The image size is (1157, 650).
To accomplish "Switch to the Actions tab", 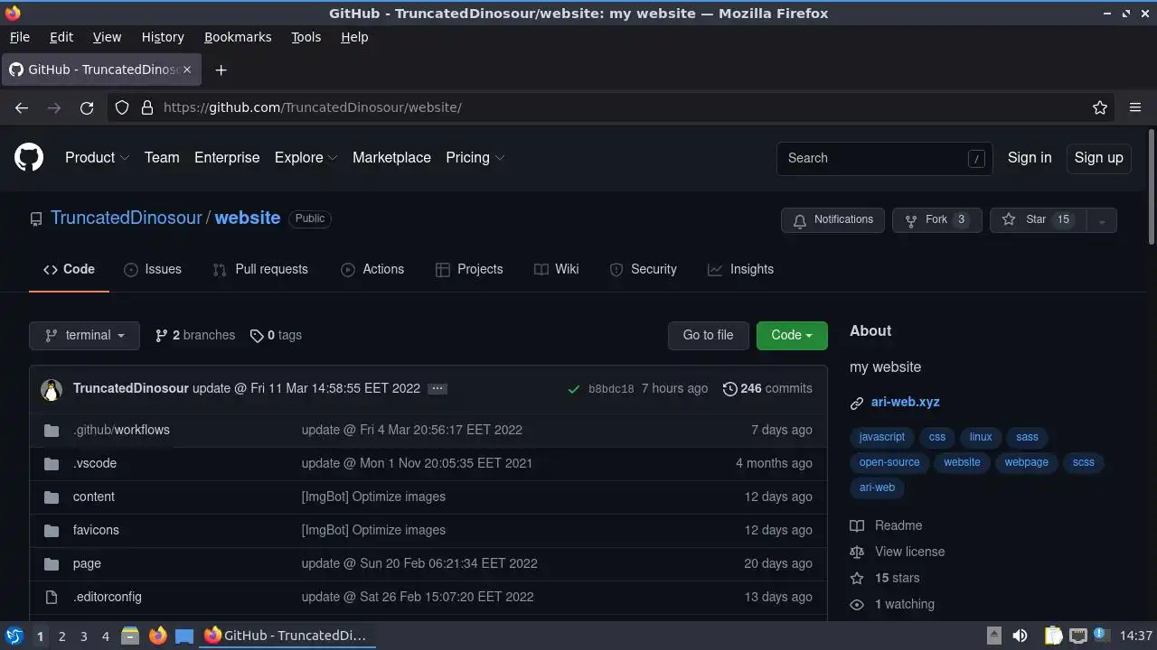I will (x=372, y=269).
